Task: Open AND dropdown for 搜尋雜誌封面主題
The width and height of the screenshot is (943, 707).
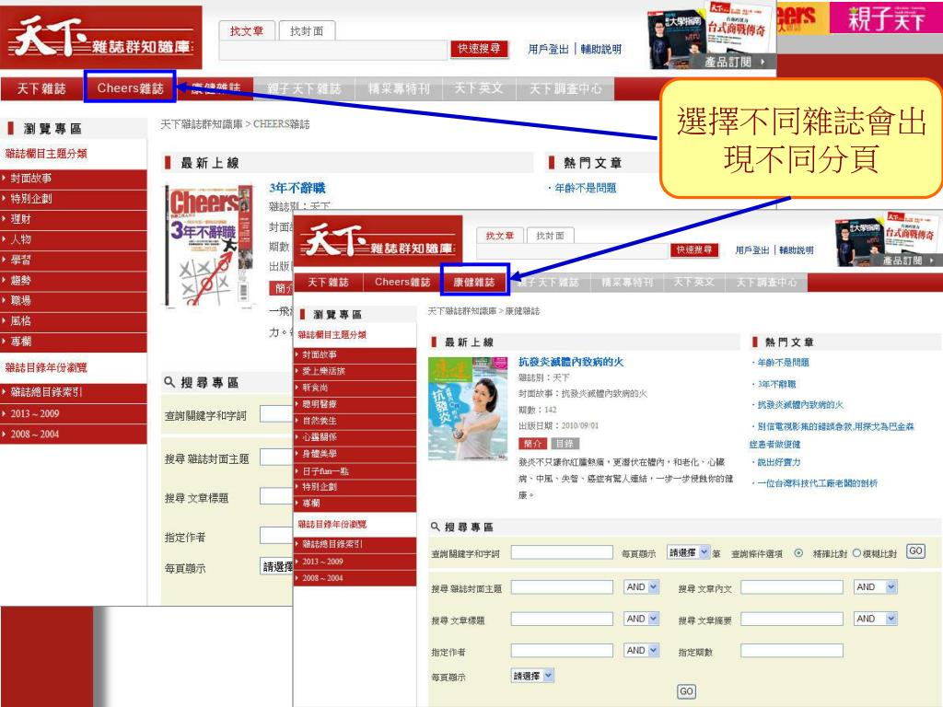Action: tap(641, 586)
